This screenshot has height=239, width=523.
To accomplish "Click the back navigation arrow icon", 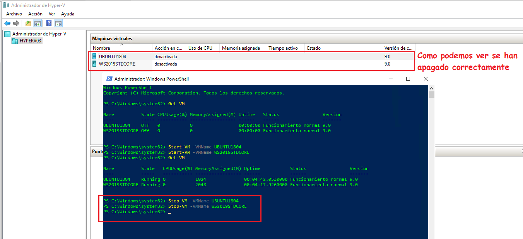I will 7,23.
